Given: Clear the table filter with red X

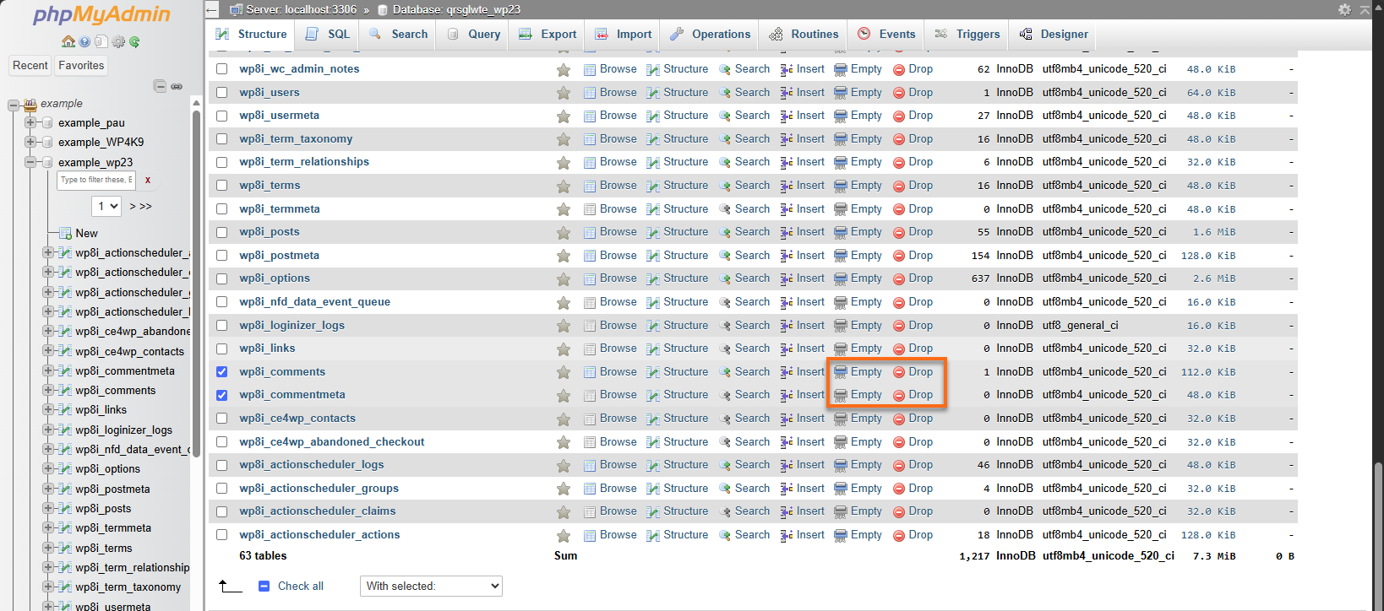Looking at the screenshot, I should [148, 180].
